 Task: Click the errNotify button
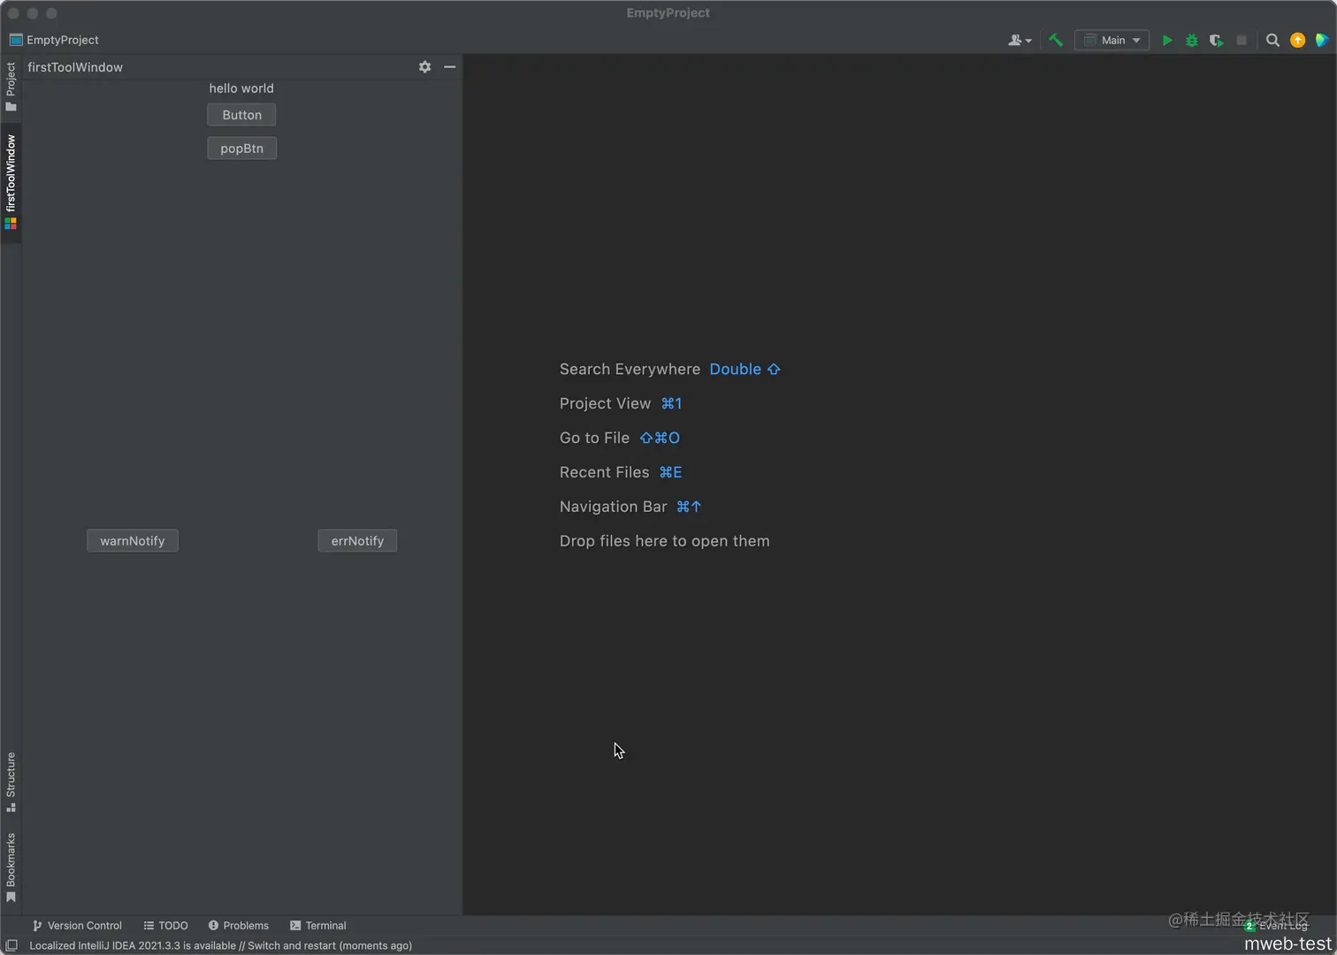pyautogui.click(x=357, y=541)
